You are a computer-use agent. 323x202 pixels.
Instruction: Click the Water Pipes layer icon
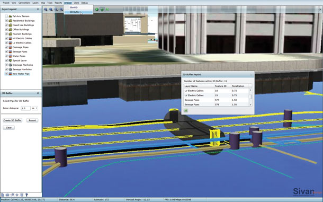pos(10,56)
